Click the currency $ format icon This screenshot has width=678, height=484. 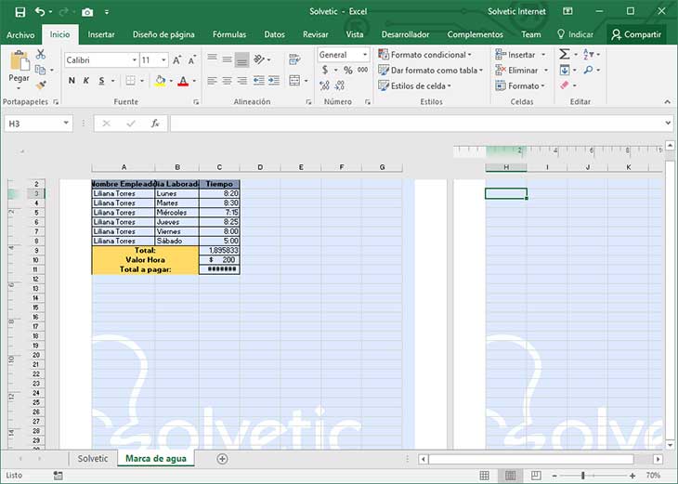coord(325,70)
